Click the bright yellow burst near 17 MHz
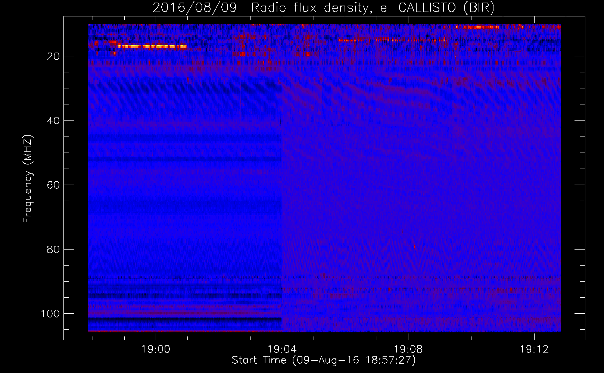Screen dimensions: 604x373 tap(152, 47)
